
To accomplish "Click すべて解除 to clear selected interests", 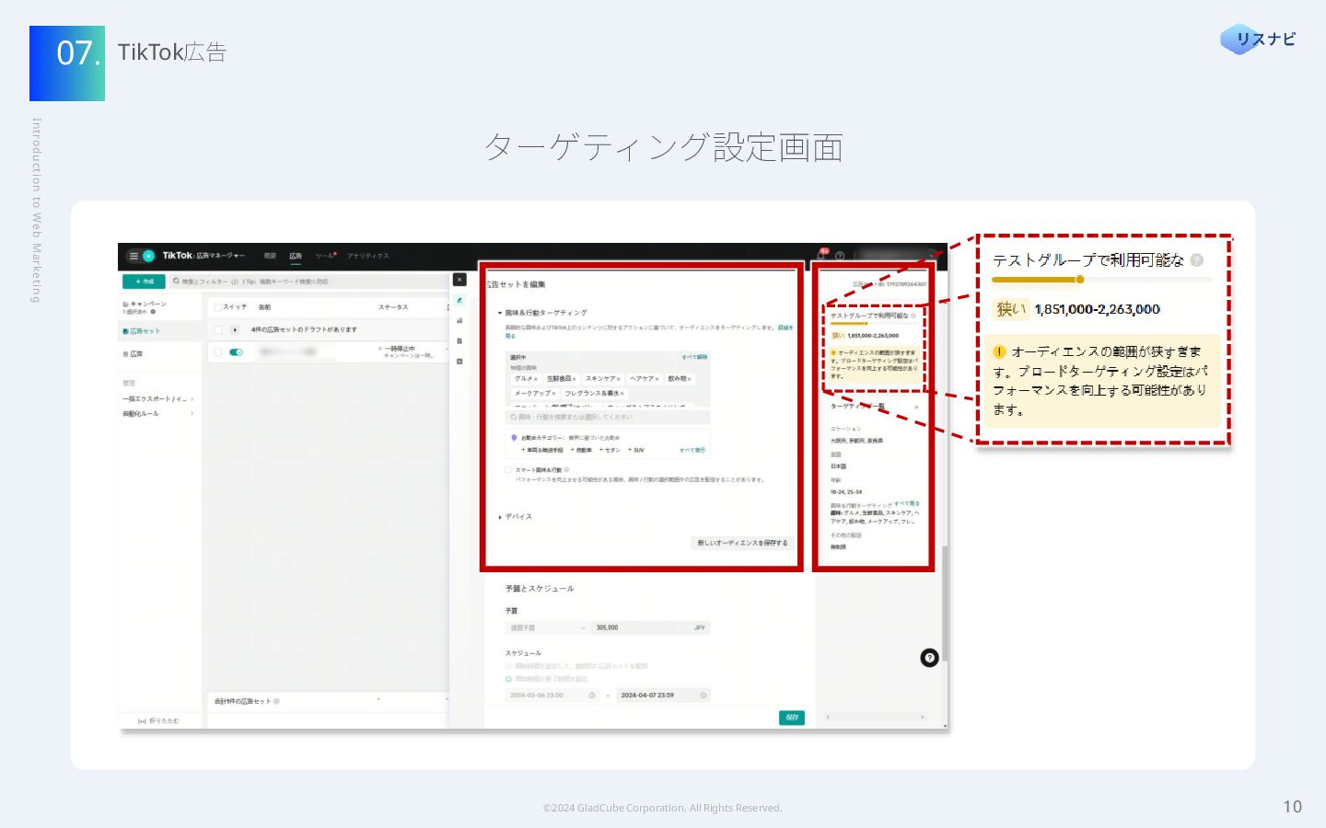I will (694, 357).
